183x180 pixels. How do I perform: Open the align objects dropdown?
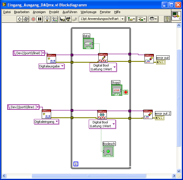(x=131, y=19)
